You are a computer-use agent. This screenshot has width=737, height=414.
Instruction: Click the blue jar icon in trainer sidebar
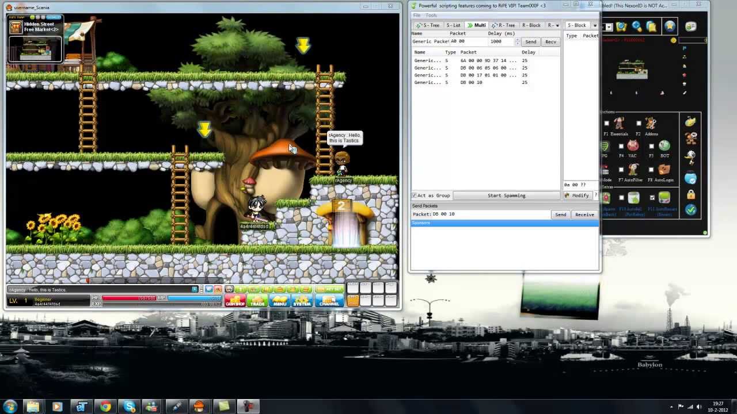tap(691, 178)
